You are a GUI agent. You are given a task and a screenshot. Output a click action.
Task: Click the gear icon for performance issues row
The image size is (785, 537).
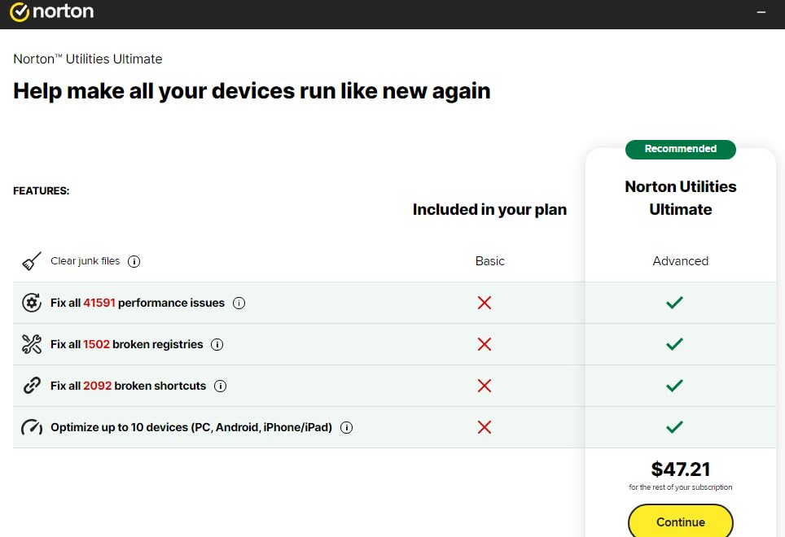coord(31,302)
